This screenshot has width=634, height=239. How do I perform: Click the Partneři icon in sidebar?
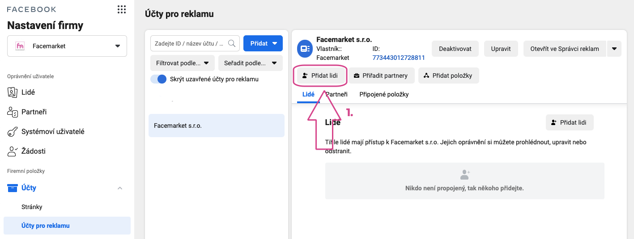click(13, 112)
